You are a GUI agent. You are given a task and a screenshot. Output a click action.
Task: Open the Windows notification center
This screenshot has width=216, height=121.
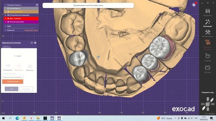tap(212, 118)
